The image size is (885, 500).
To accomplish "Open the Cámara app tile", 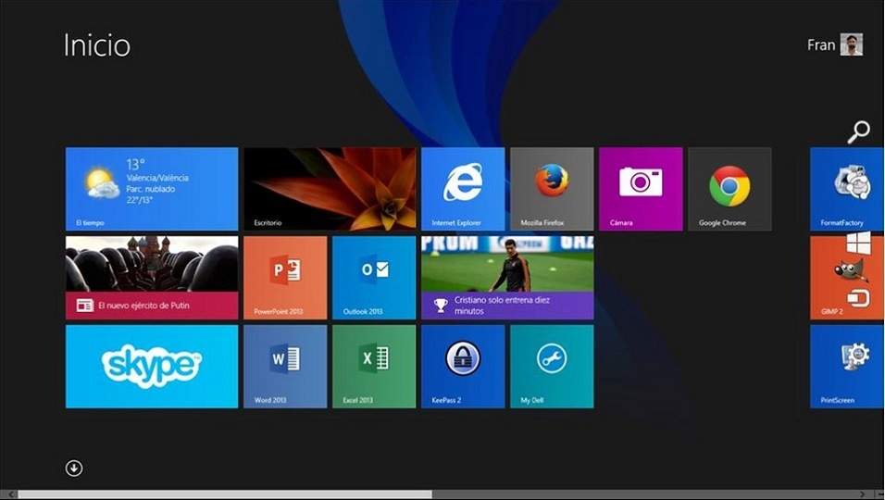I will pyautogui.click(x=641, y=189).
